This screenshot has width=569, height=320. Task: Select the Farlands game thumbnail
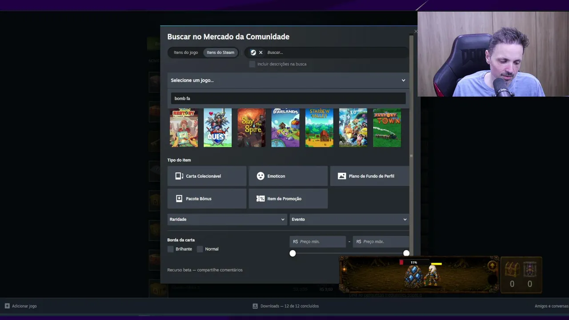(x=285, y=128)
